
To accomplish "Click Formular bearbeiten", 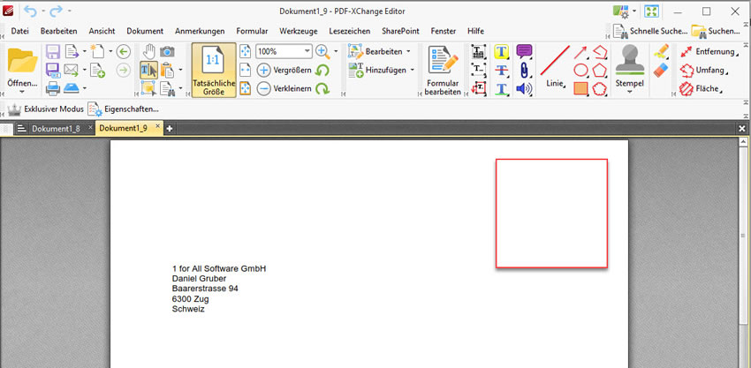I will [x=443, y=71].
